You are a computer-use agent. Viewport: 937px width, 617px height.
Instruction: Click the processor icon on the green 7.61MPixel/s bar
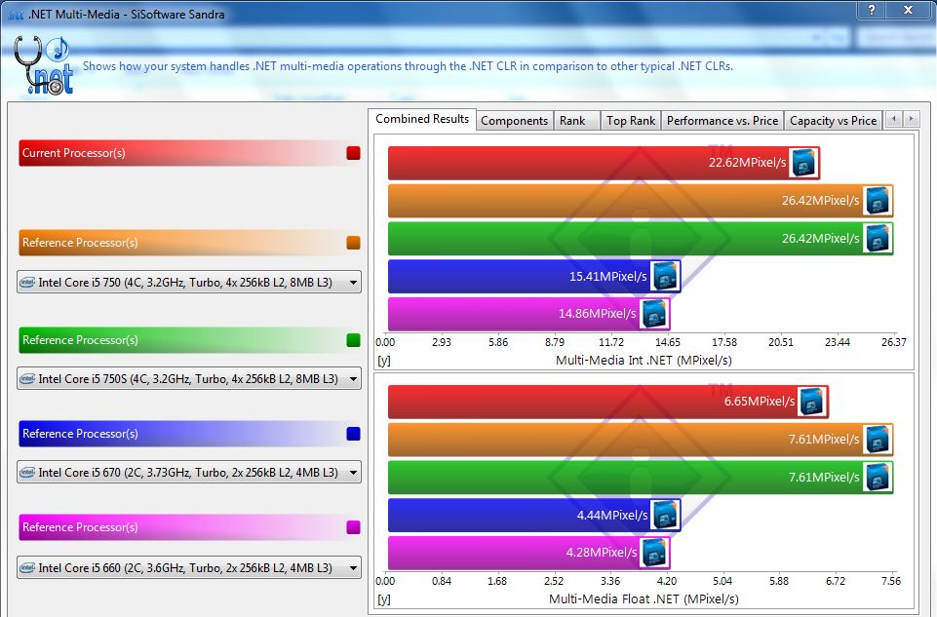pyautogui.click(x=877, y=478)
